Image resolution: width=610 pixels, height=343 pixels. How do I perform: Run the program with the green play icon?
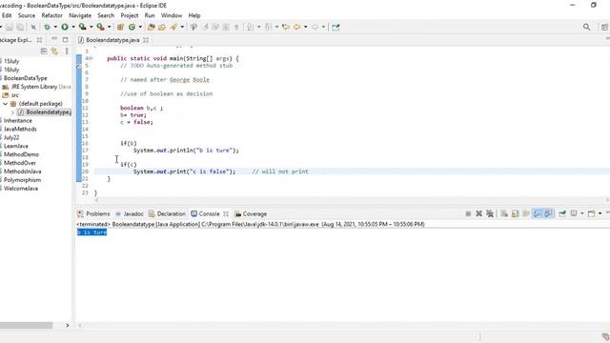(x=65, y=27)
